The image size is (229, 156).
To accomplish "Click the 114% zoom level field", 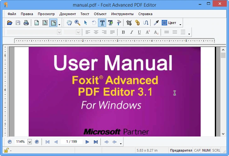I will (x=21, y=142).
